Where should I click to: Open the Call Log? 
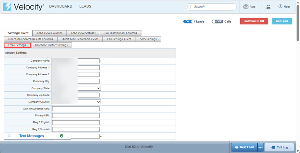279,147
